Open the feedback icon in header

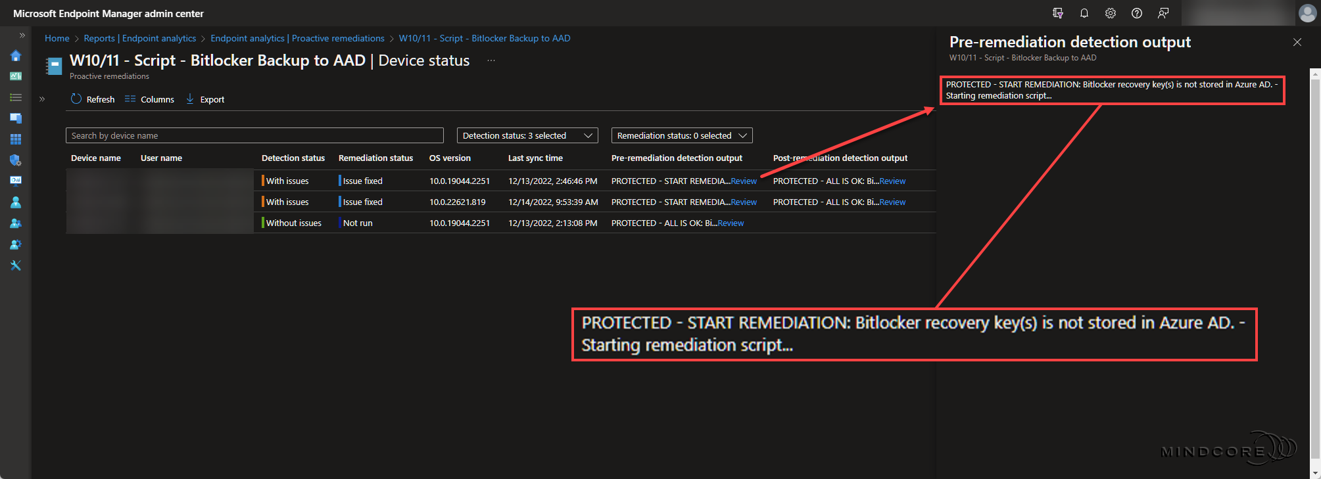click(x=1163, y=13)
